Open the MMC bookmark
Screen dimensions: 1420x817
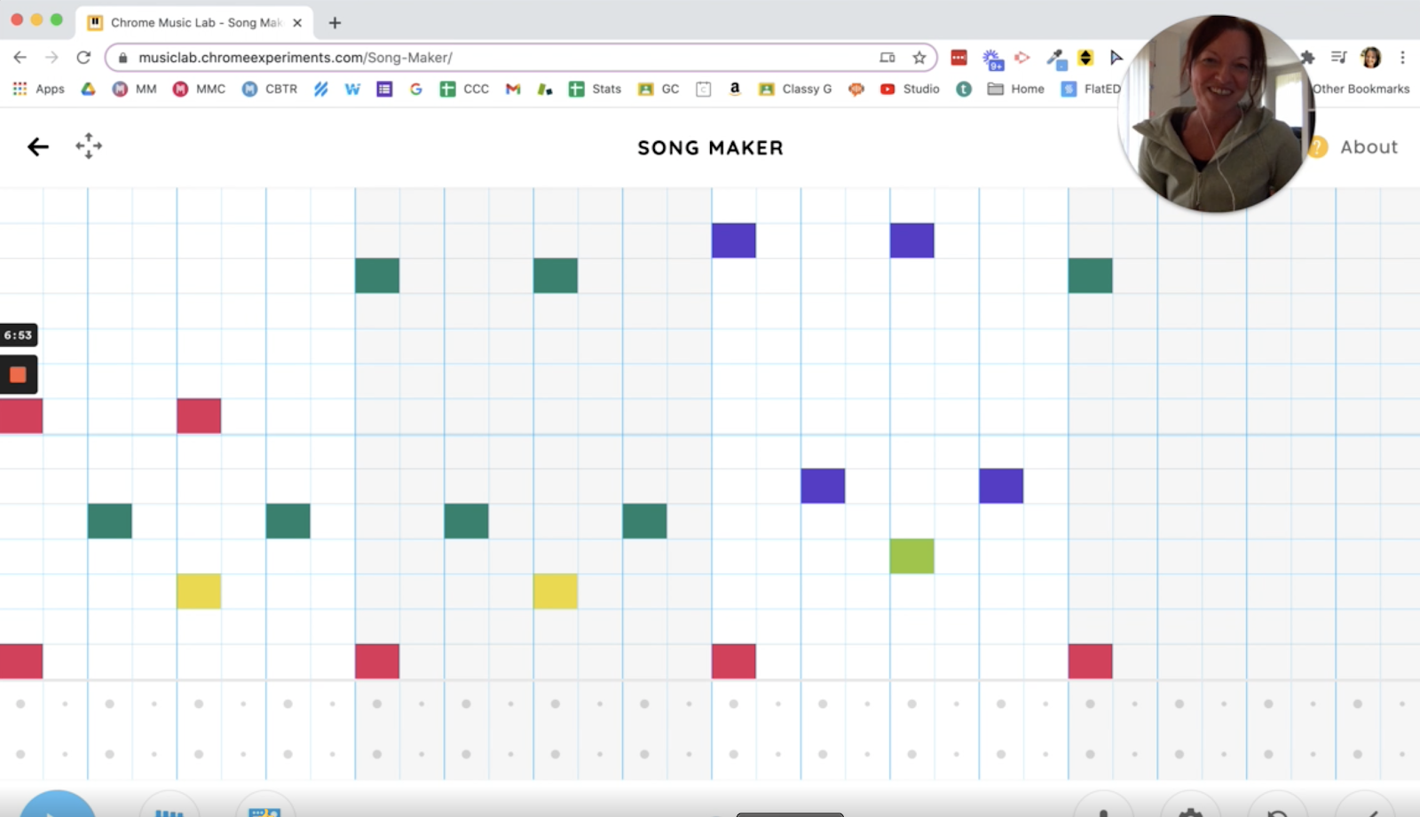(x=199, y=89)
